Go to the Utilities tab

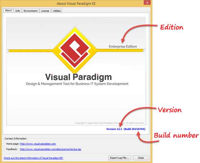pyautogui.click(x=57, y=11)
